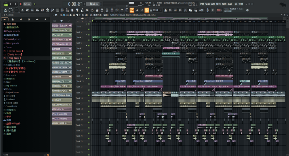
Task: Click the metronome toggle icon
Action: pyautogui.click(x=22, y=10)
